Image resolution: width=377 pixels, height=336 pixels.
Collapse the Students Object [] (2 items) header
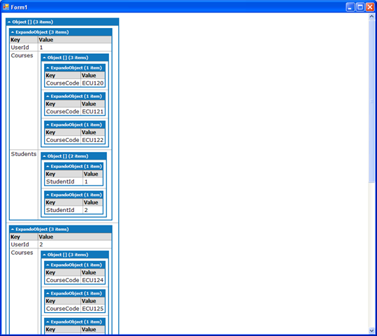point(74,156)
